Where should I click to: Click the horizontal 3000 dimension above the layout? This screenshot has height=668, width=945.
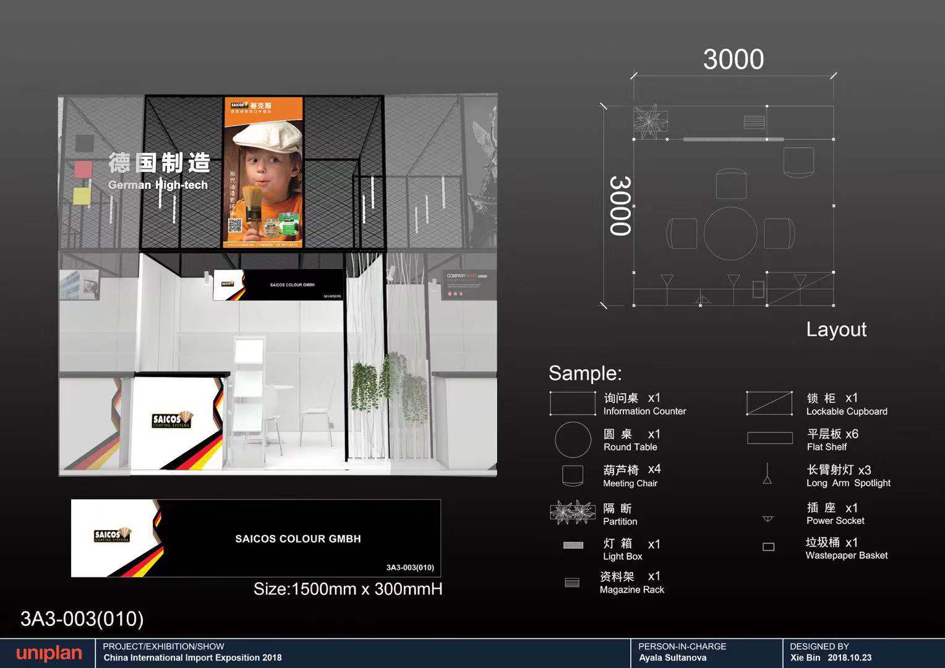pos(733,59)
